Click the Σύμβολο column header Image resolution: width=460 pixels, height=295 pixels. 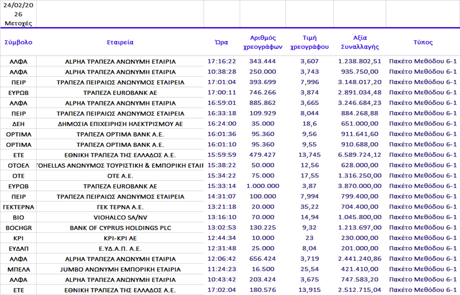(x=18, y=42)
